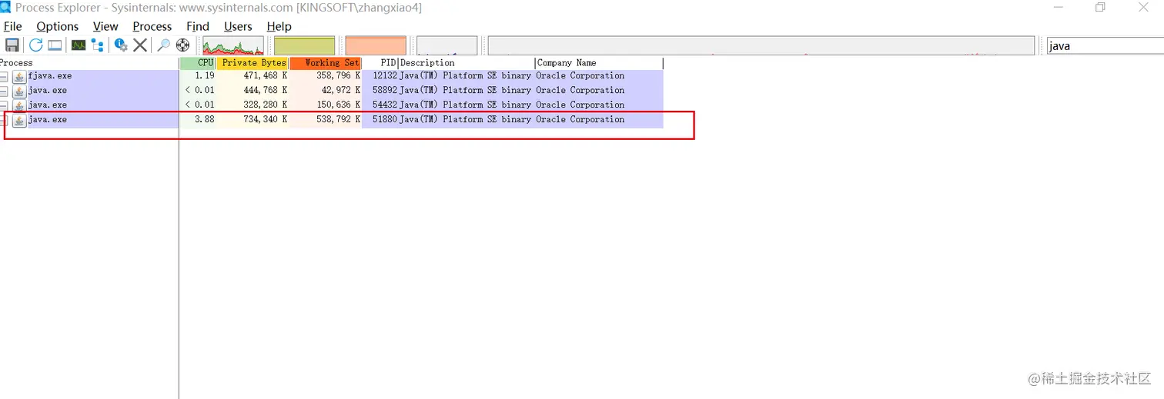Image resolution: width=1164 pixels, height=399 pixels.
Task: Click PID value 58892
Action: coord(385,91)
